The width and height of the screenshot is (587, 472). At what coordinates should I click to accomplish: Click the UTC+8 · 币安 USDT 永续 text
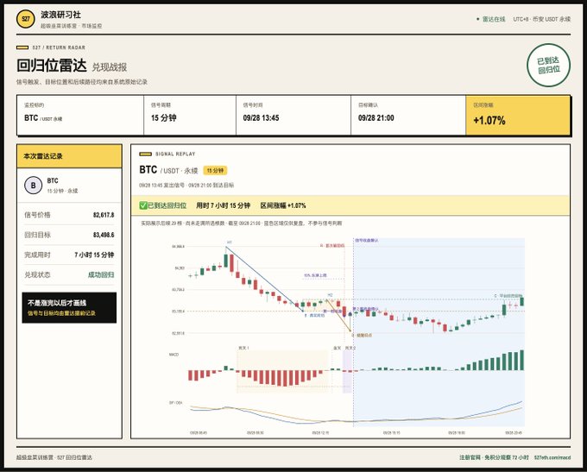coord(542,19)
